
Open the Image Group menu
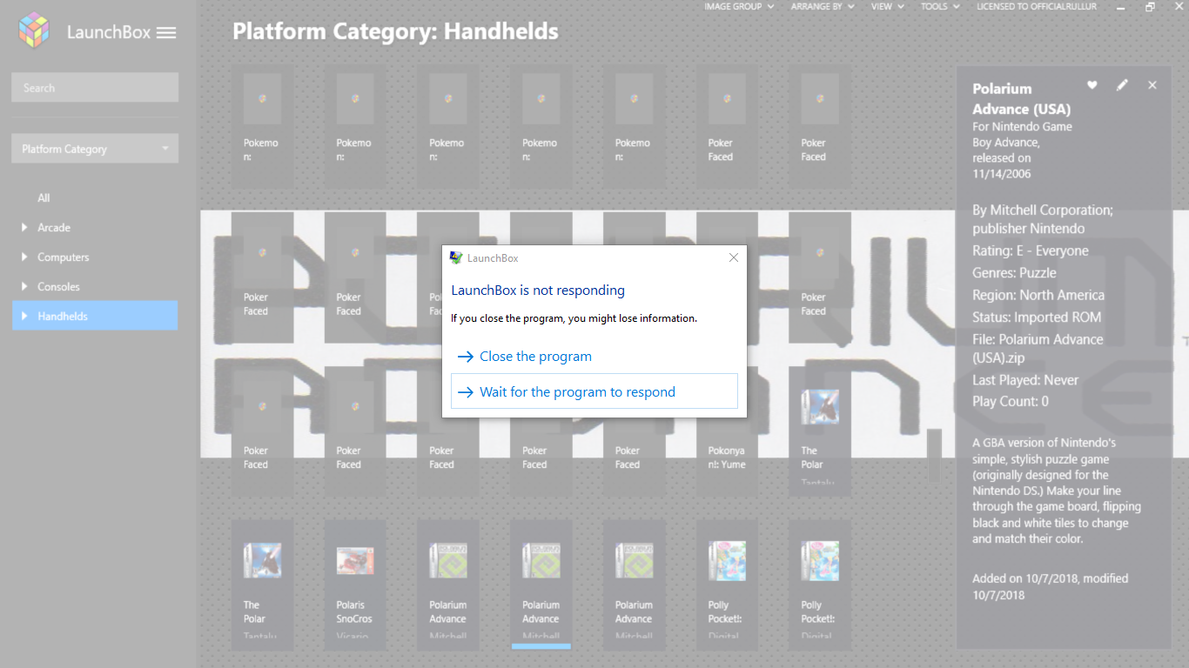(x=738, y=7)
